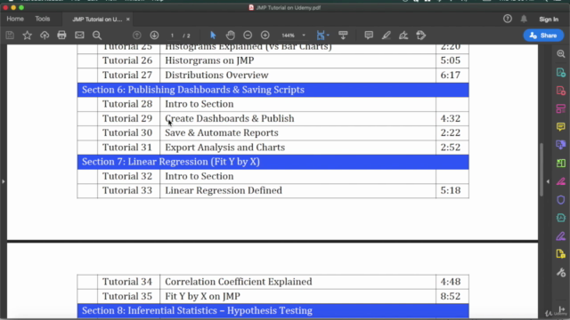570x320 pixels.
Task: Open the Protect shield tool in right sidebar
Action: [561, 199]
